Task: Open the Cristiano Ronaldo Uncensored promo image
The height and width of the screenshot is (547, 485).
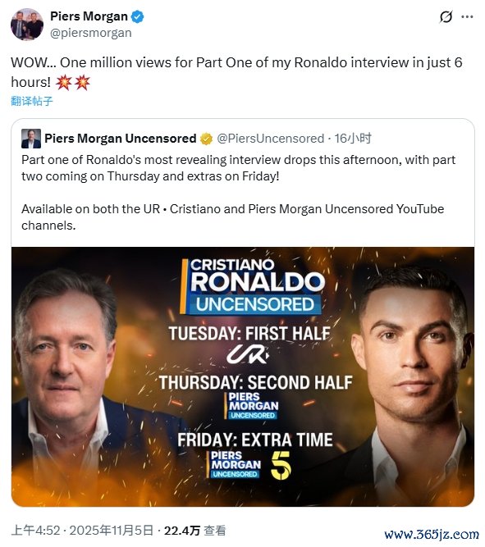Action: [243, 376]
